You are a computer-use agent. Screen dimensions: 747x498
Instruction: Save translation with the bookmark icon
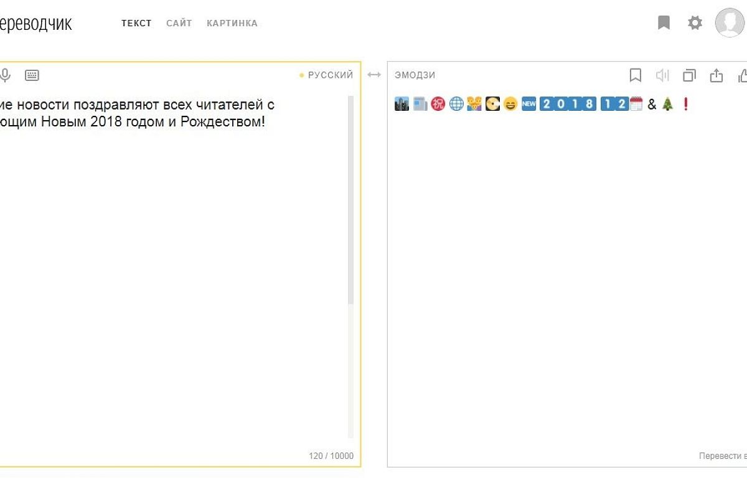tap(635, 75)
